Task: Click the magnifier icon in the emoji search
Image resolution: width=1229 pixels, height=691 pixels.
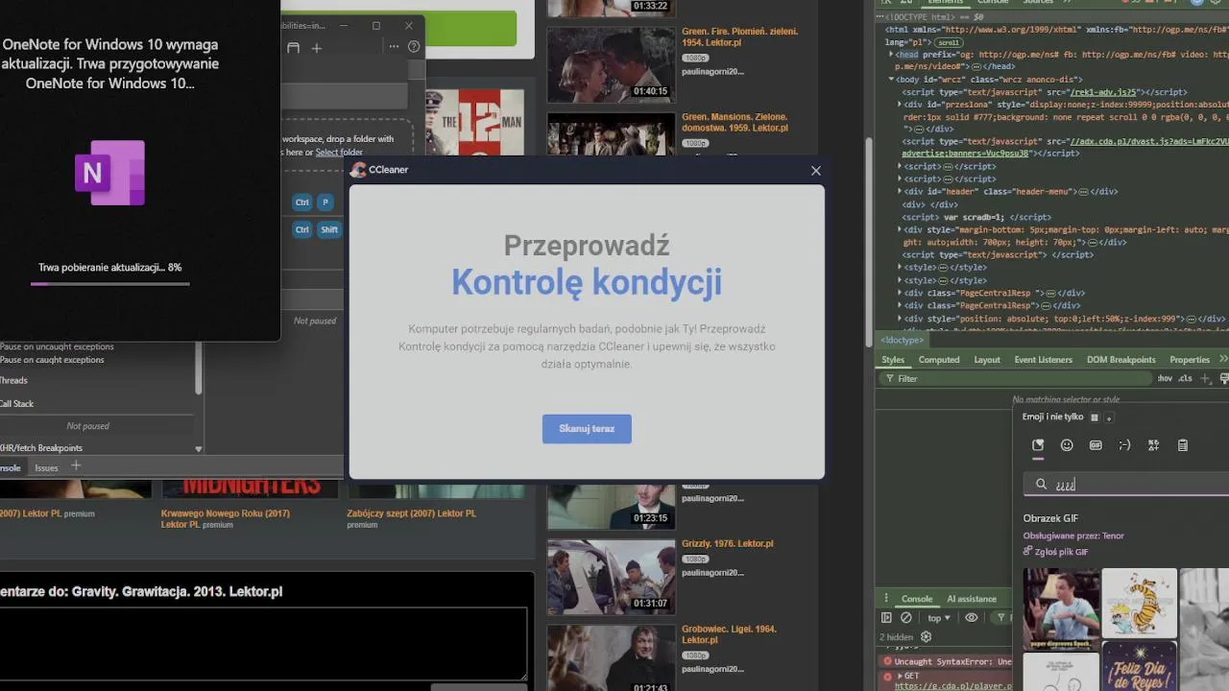Action: pyautogui.click(x=1041, y=485)
